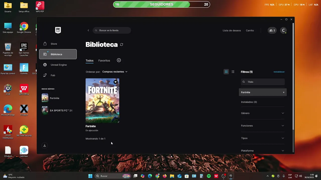Open Google Chrome desktop shortcut
321x180 pixels.
pos(24,28)
